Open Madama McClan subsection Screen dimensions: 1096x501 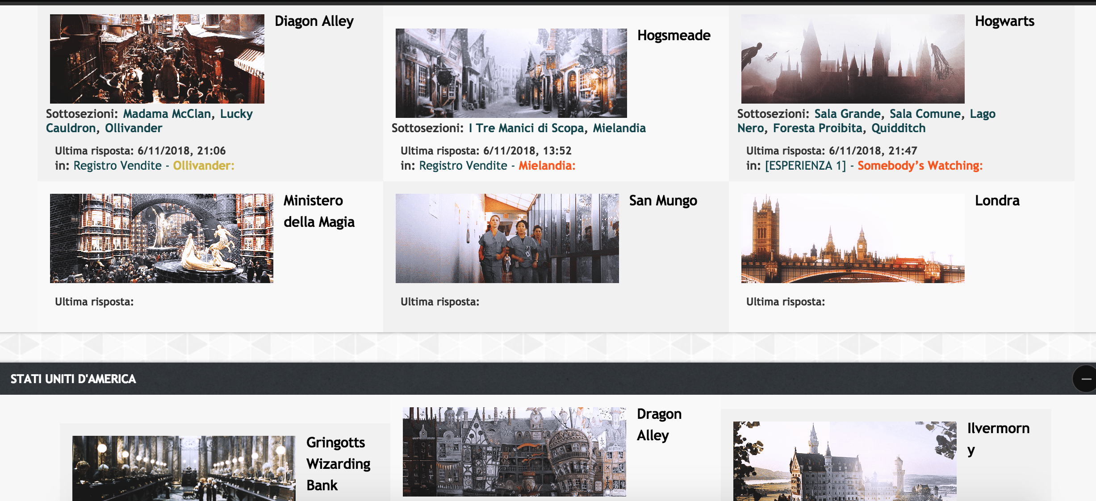click(167, 114)
